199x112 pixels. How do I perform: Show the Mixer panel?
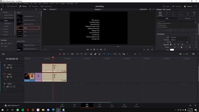166,6
